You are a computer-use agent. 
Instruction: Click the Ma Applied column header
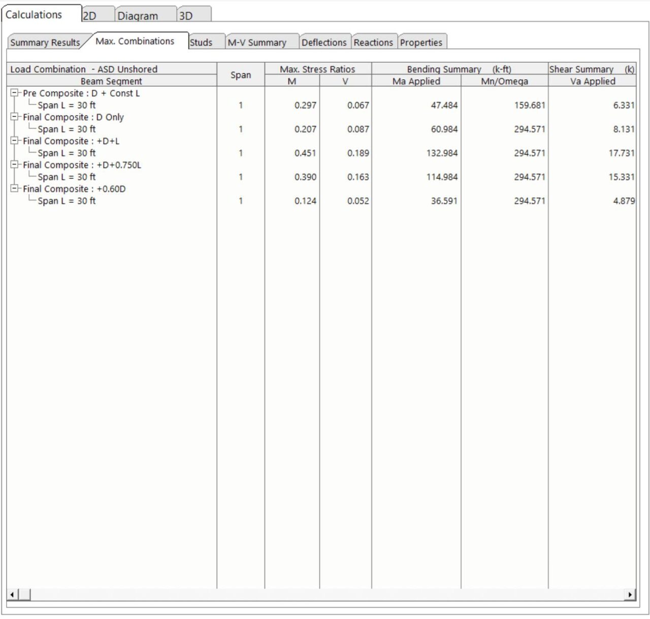coord(416,81)
